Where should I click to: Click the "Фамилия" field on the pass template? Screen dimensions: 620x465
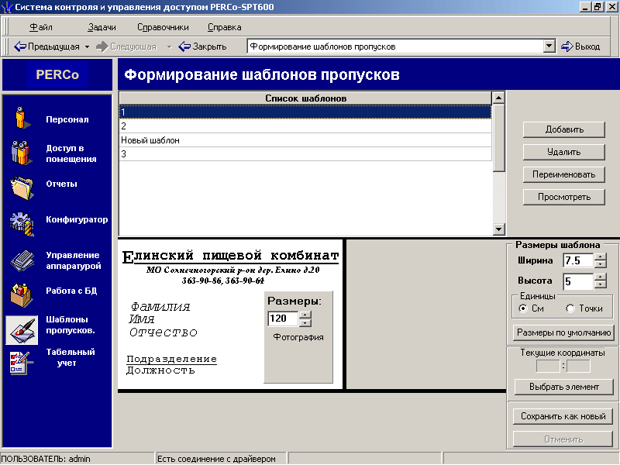[160, 307]
